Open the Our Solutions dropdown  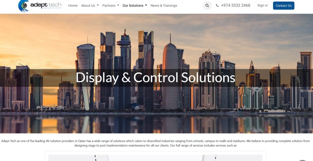click(x=135, y=6)
